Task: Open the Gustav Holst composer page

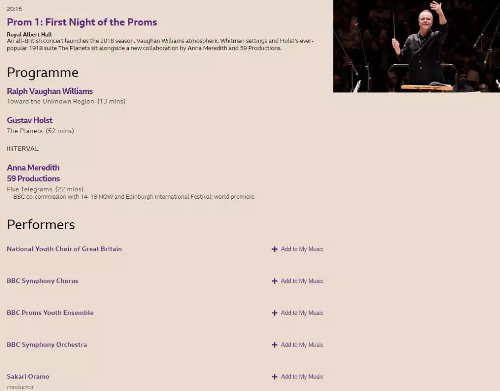Action: point(30,120)
